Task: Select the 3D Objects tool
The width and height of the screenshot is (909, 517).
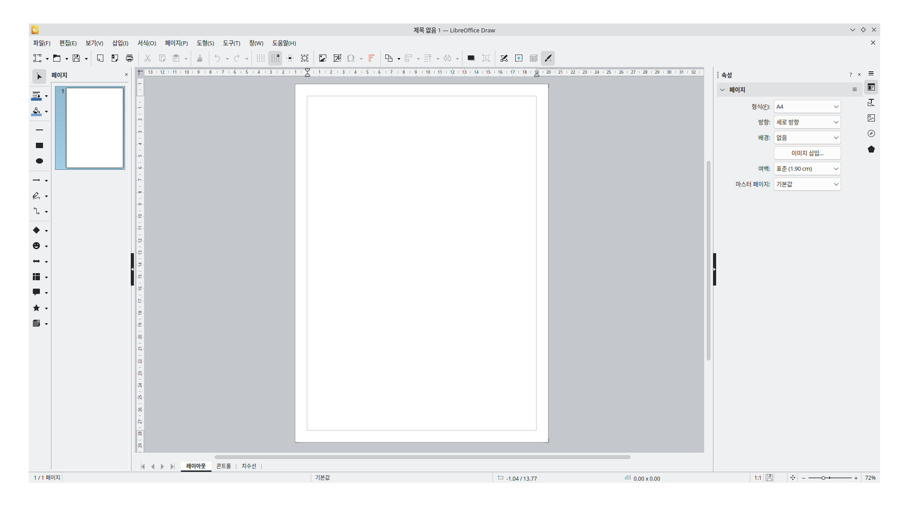Action: pyautogui.click(x=36, y=323)
